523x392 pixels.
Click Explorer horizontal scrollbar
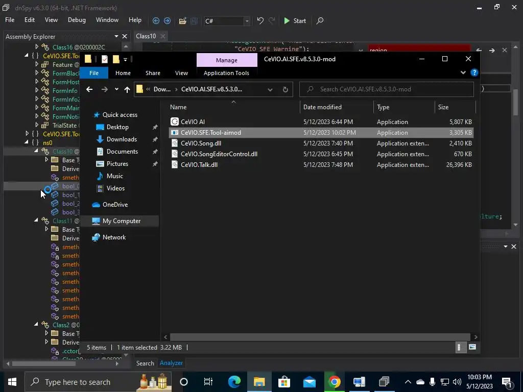[x=320, y=337]
